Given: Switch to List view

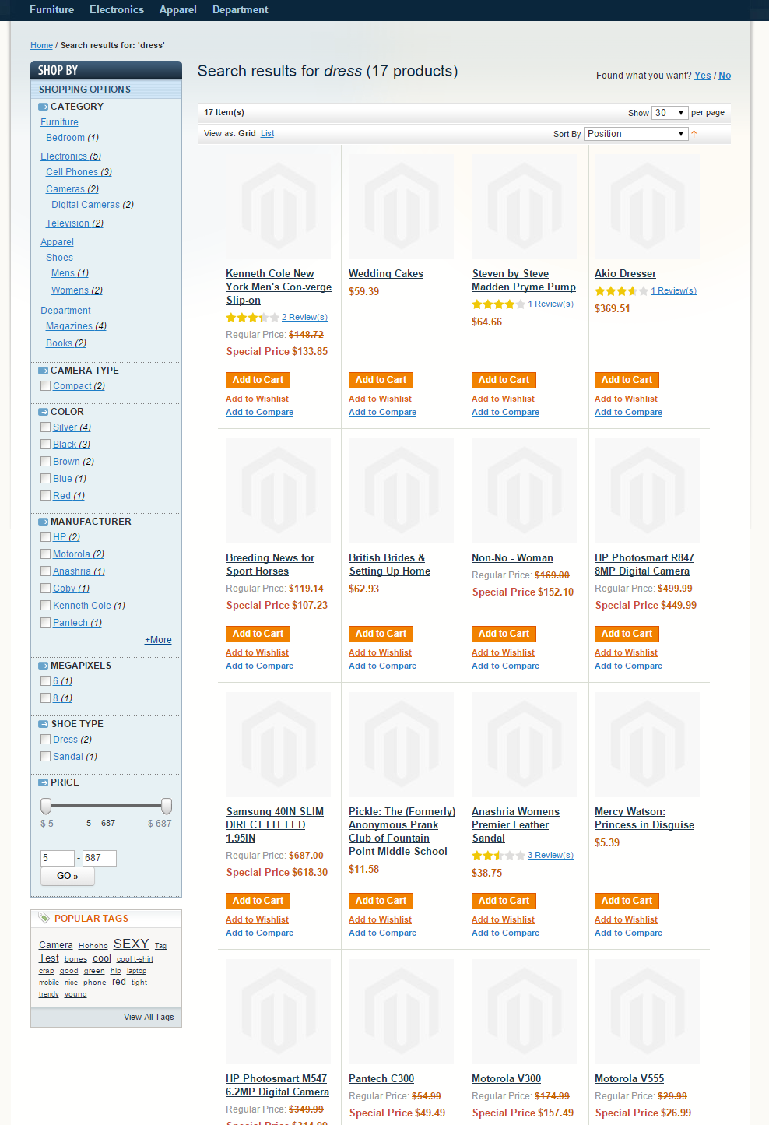Looking at the screenshot, I should point(267,134).
